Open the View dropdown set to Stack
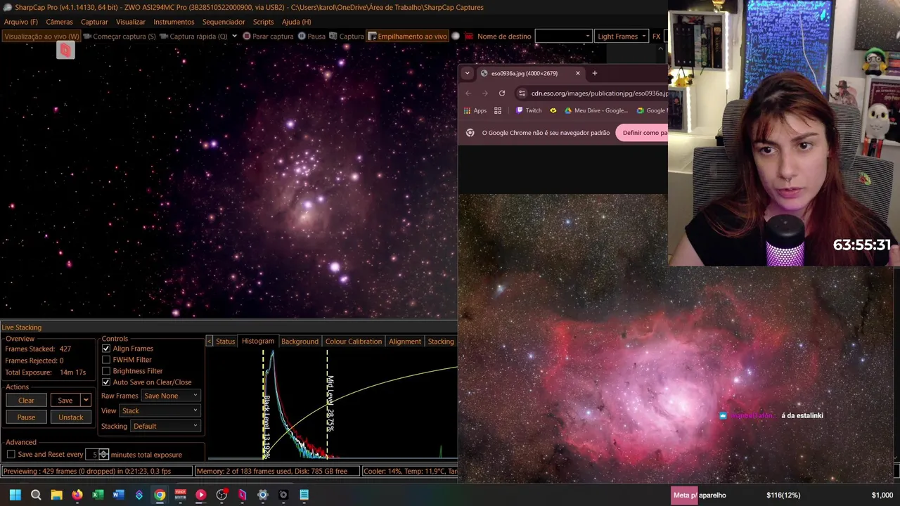Image resolution: width=900 pixels, height=506 pixels. pyautogui.click(x=160, y=410)
